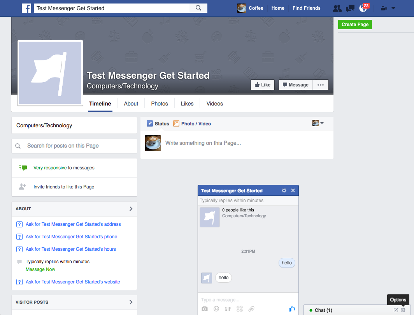Click the page avatar beside the hello reply

[207, 278]
